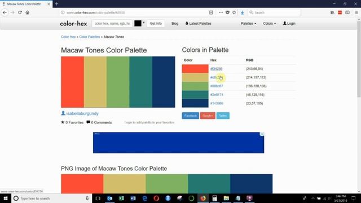Open Microsoft Edge from the taskbar
Screen dimensions: 361x203
point(145,198)
